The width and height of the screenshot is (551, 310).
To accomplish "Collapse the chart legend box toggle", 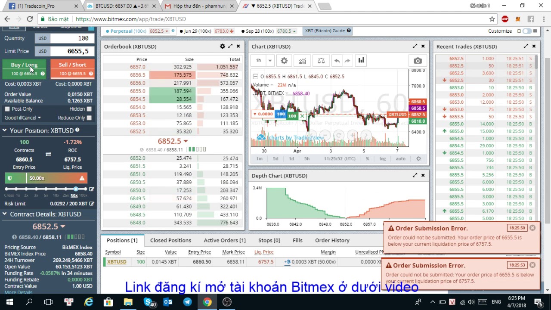I will click(x=256, y=77).
